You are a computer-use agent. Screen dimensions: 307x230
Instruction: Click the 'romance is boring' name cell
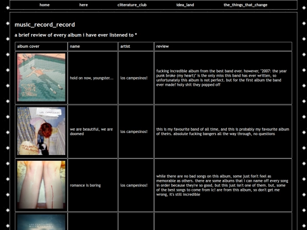(x=93, y=185)
